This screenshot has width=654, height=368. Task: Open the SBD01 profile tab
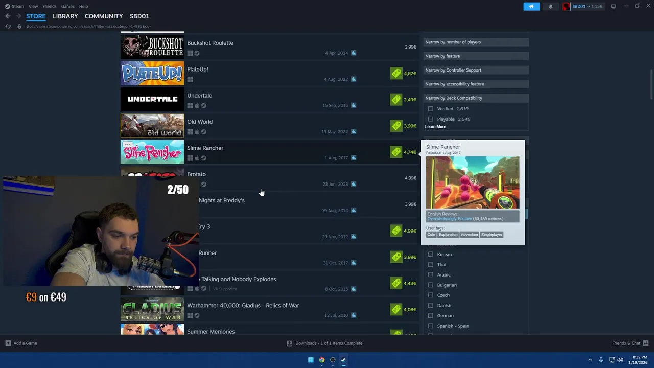tap(139, 16)
